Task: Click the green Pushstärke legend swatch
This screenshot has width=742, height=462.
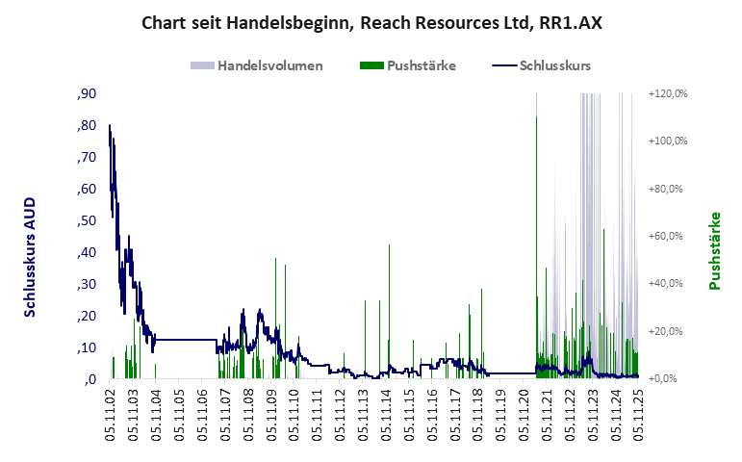Action: (x=371, y=66)
